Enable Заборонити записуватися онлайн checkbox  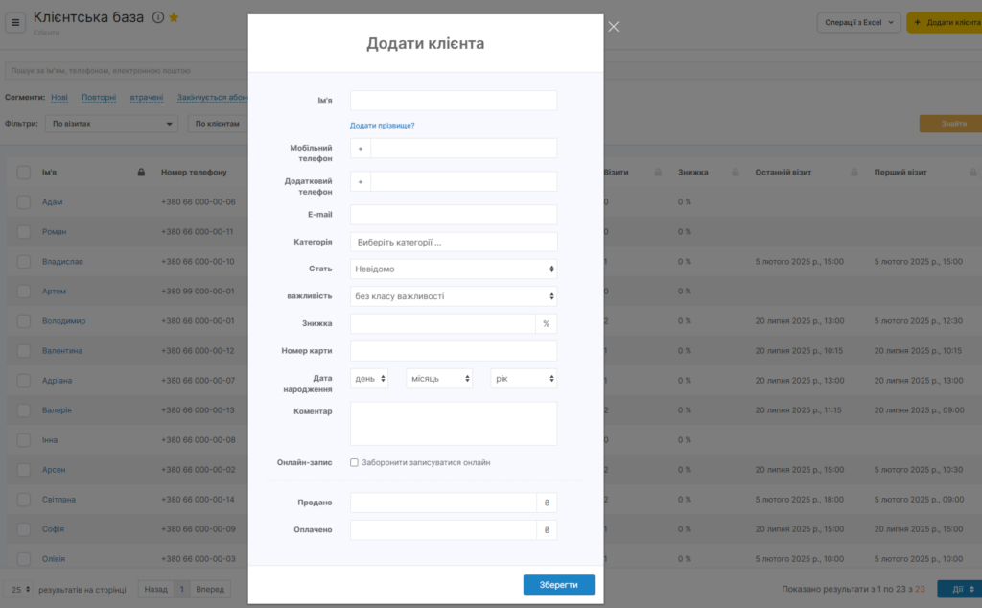[354, 462]
